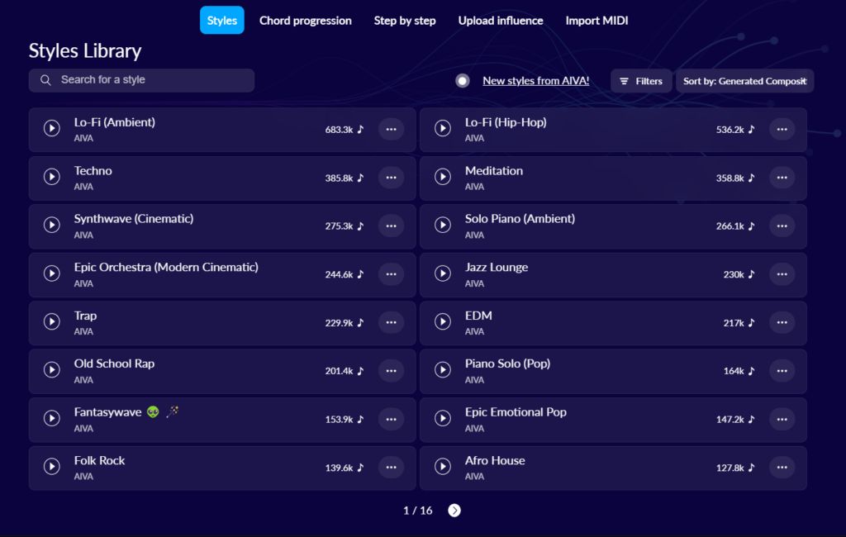The height and width of the screenshot is (537, 846).
Task: Open the Upload influence tab
Action: (501, 21)
